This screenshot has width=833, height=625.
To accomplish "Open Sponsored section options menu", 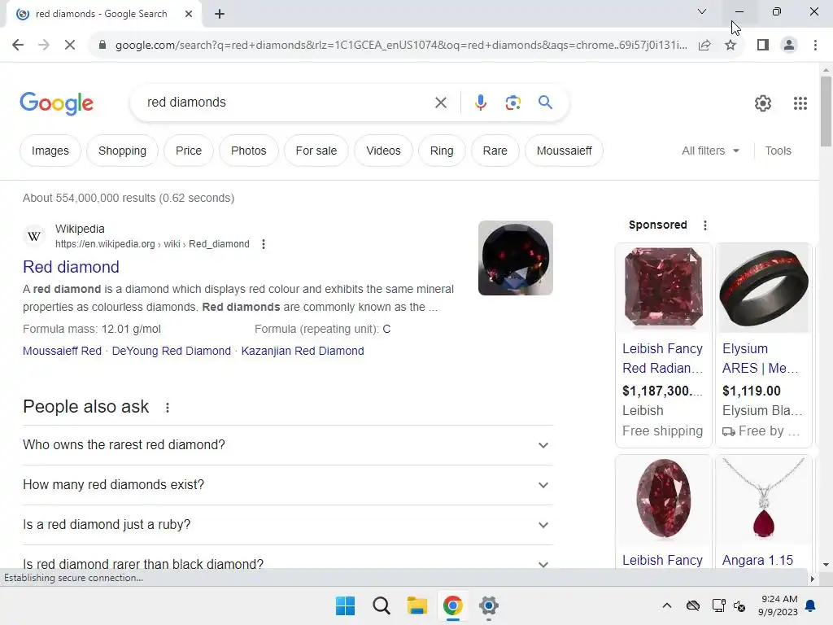I will coord(705,225).
